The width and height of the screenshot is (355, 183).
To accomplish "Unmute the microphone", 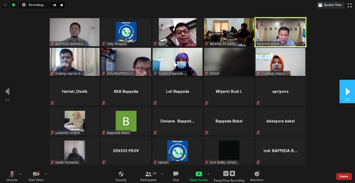I will point(12,176).
